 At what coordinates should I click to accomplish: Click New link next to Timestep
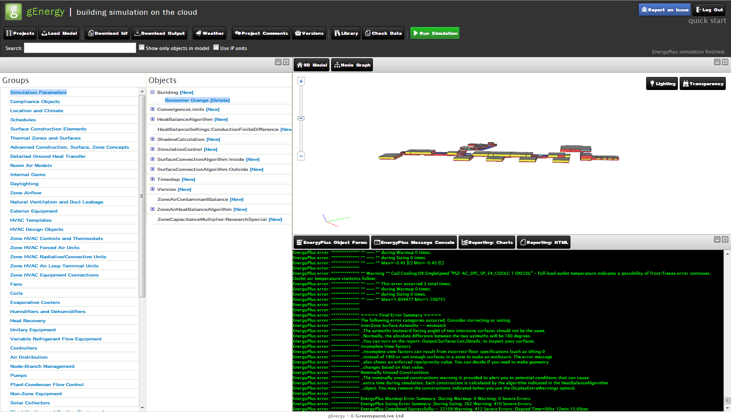pyautogui.click(x=188, y=179)
